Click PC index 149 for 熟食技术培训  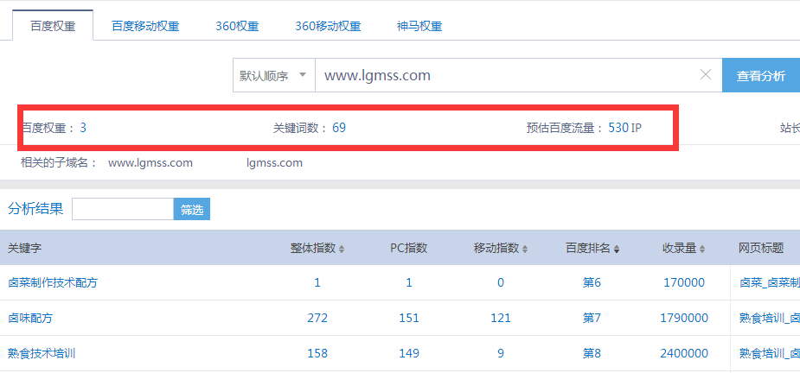[x=409, y=353]
